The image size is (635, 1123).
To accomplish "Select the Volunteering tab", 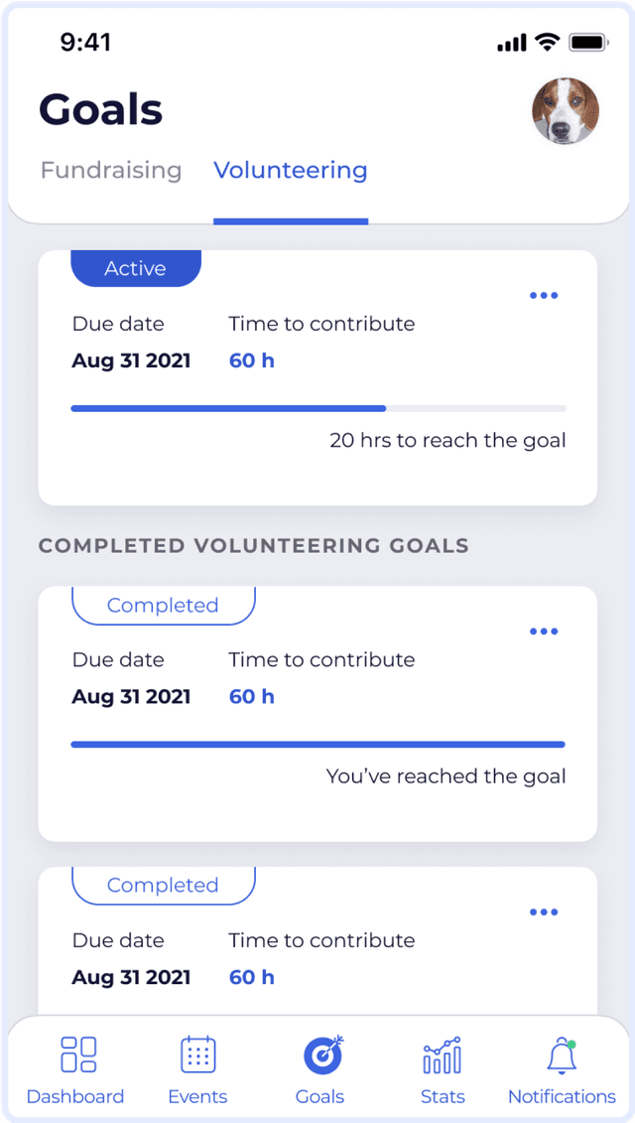I will [291, 171].
